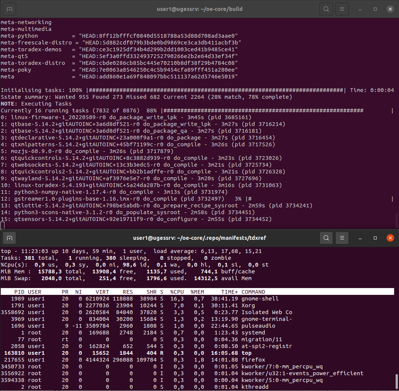Open hamburger menu in tdxref terminal
Screen dimensions: 399x391
point(342,238)
